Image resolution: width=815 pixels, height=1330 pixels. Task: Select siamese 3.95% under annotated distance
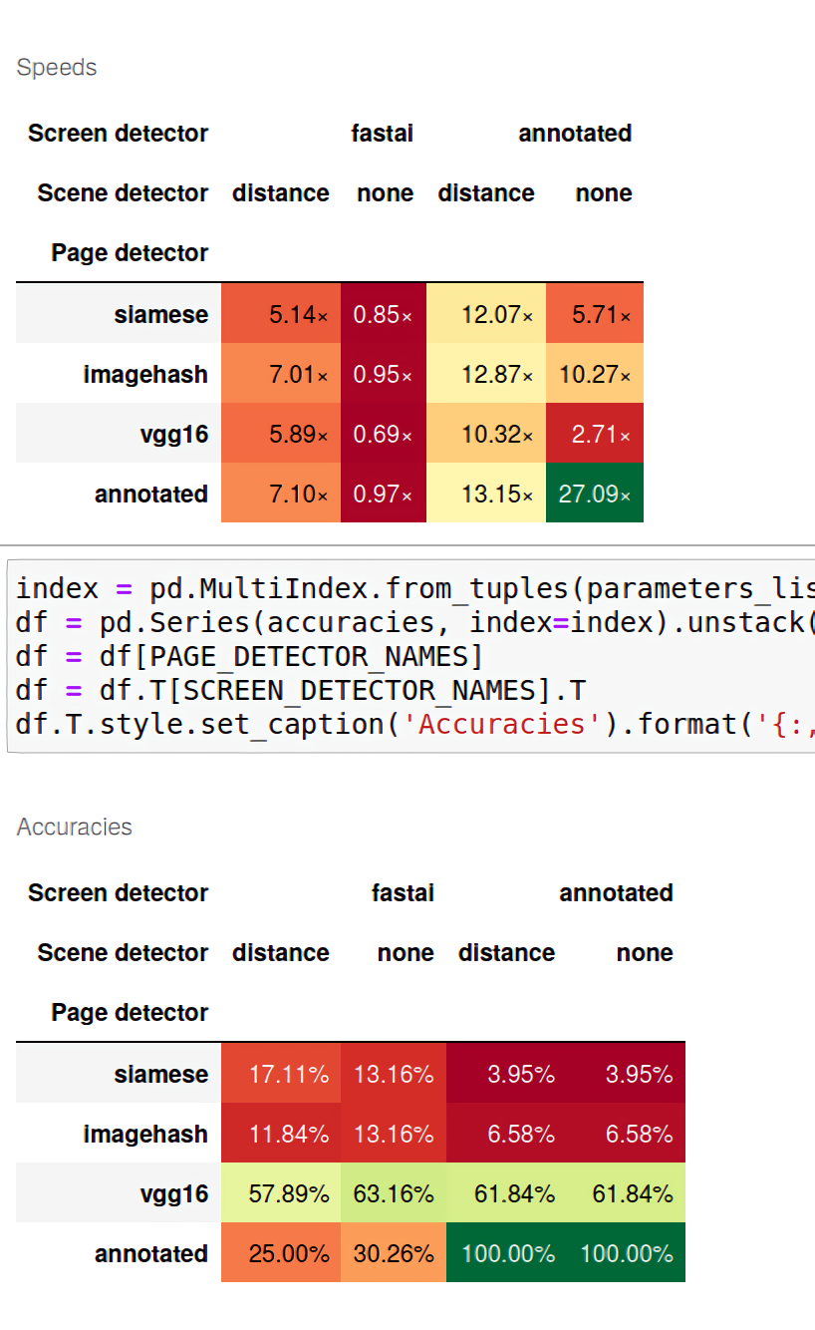(x=506, y=1073)
